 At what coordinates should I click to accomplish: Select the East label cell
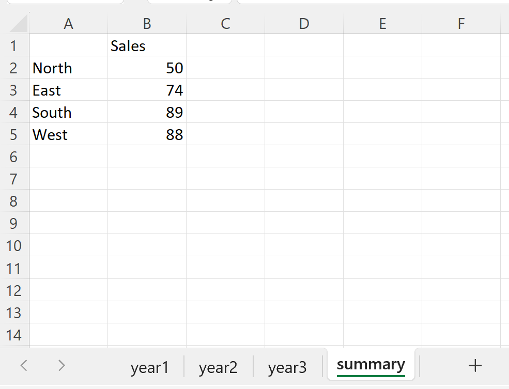68,90
